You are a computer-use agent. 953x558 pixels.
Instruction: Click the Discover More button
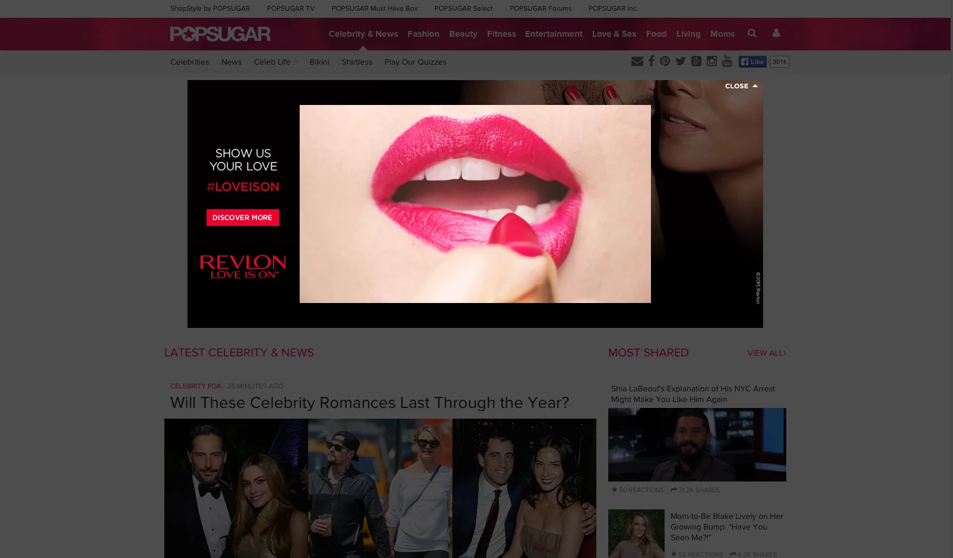coord(243,218)
